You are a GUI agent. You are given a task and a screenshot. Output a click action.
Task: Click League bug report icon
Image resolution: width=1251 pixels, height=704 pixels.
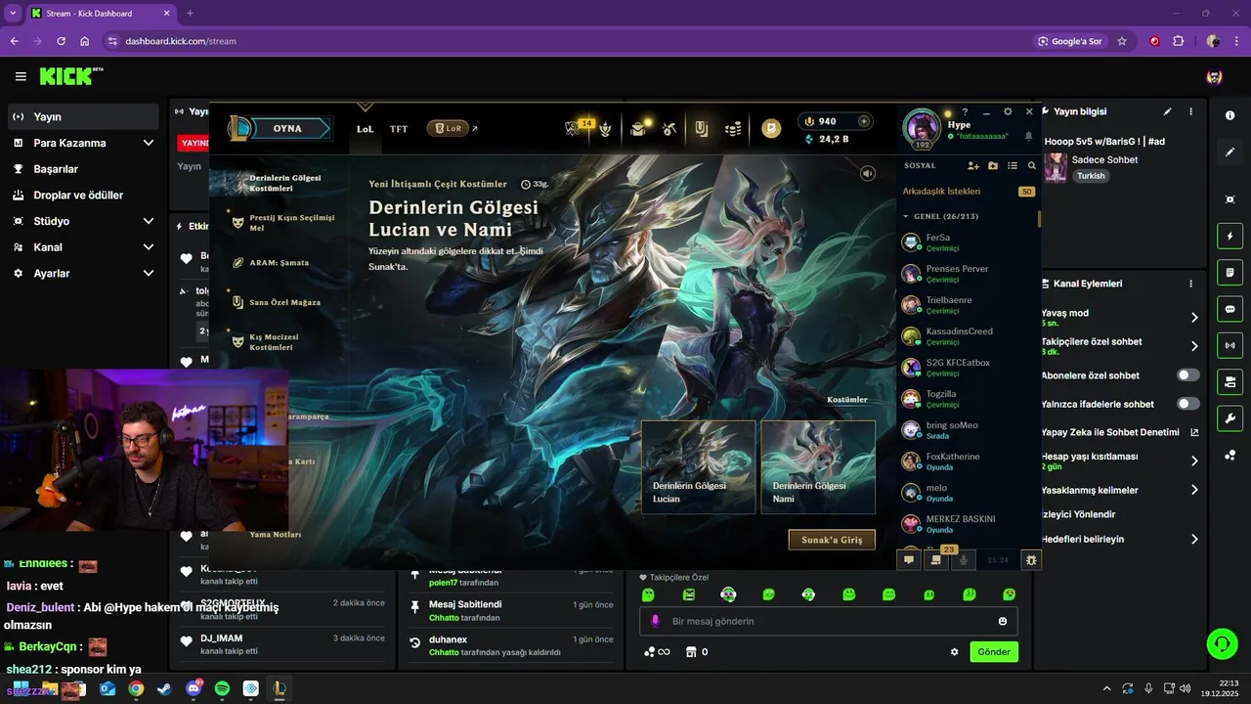click(x=1031, y=560)
